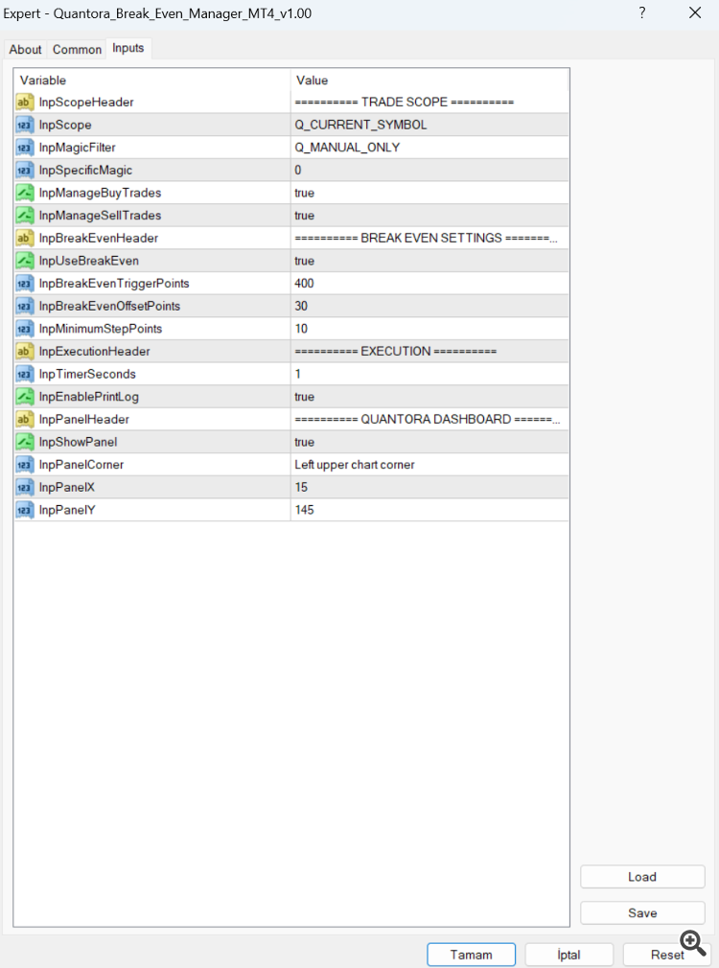Image resolution: width=719 pixels, height=968 pixels.
Task: Open the Q_CURRENT_SYMBOL value for InpScope
Action: coord(429,125)
